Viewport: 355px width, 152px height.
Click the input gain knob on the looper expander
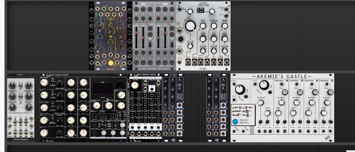[135, 85]
